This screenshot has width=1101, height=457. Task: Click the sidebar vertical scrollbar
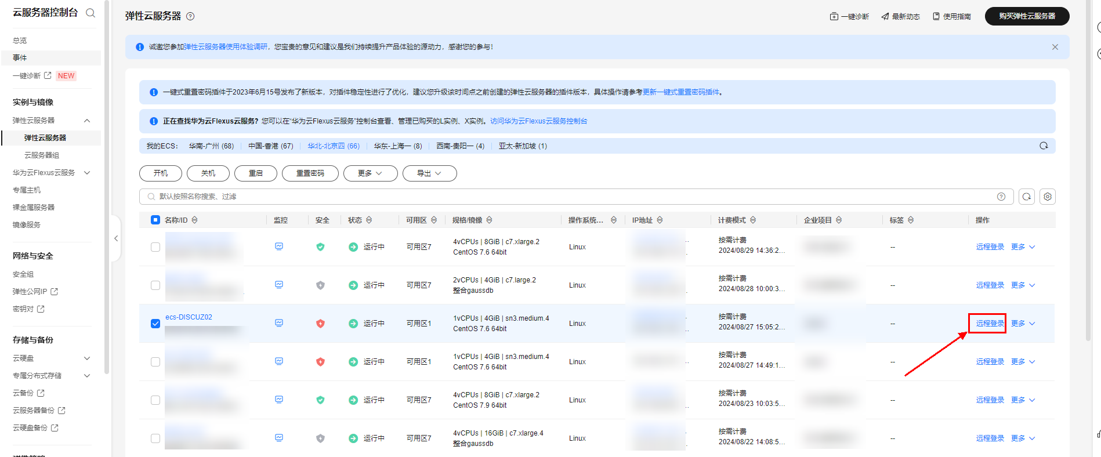pos(107,187)
